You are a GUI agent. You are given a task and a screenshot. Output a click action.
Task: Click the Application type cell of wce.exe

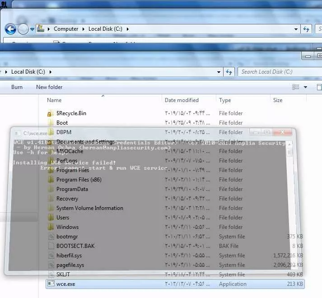click(x=233, y=284)
